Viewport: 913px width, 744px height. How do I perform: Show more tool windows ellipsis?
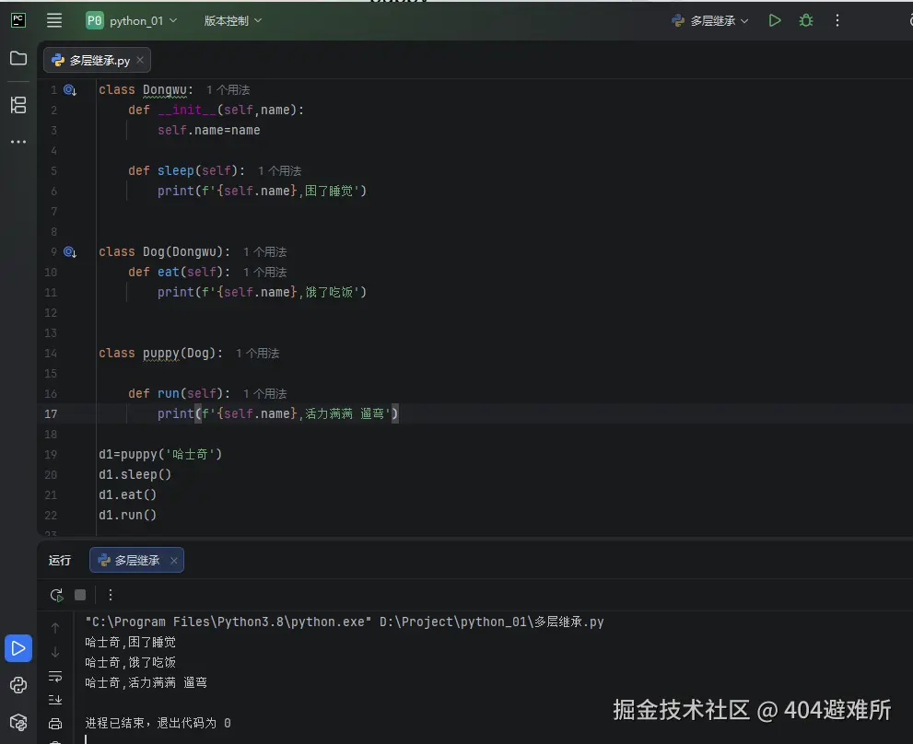tap(18, 142)
